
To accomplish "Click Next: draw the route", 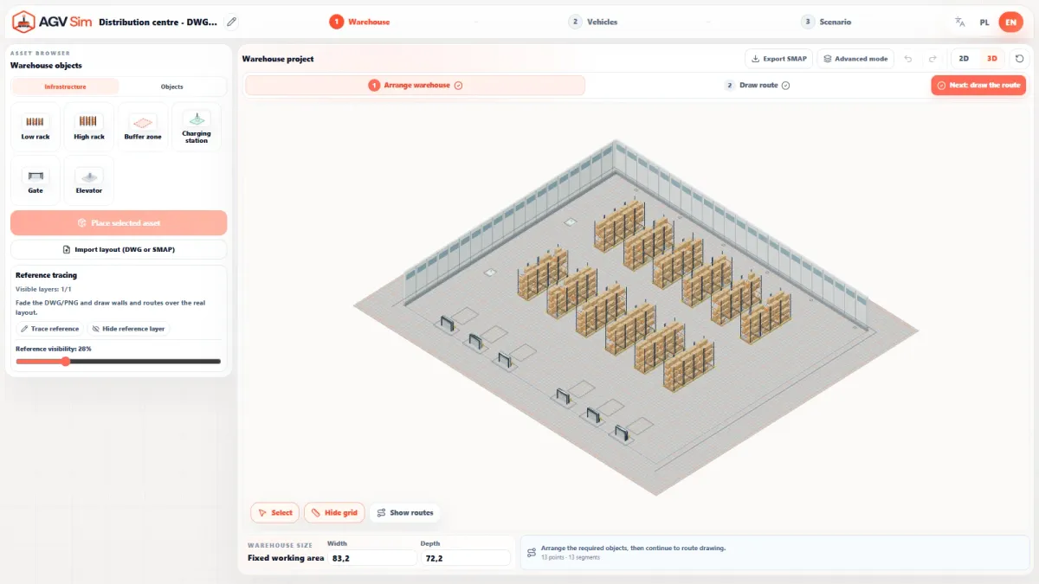I will (978, 86).
